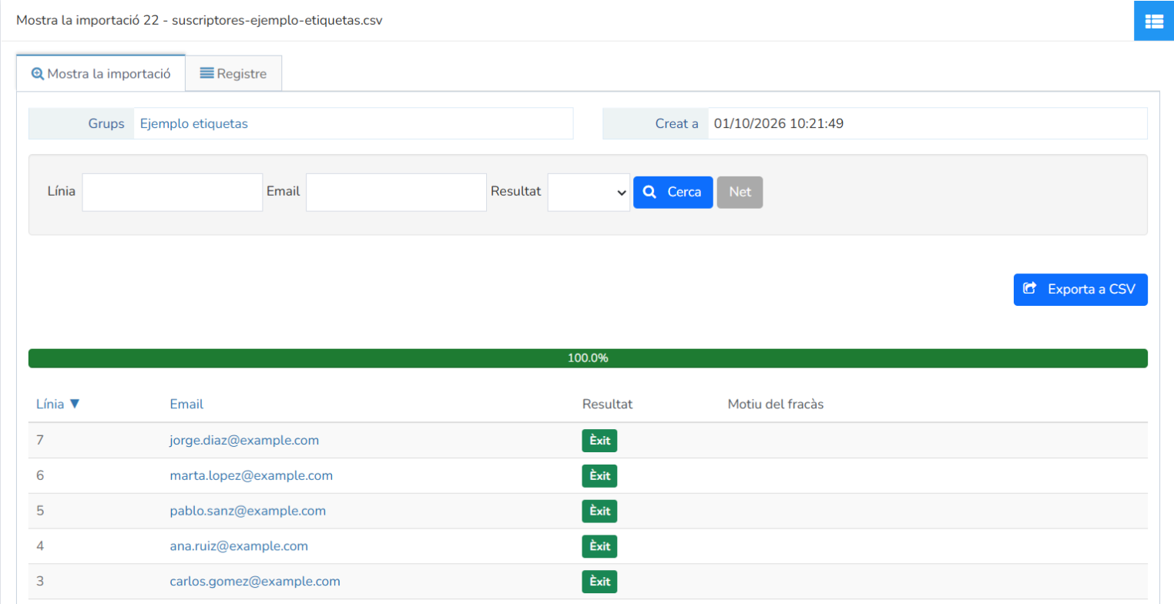Click the Motiu del fracàs column header
Screen dimensions: 1174x604
(x=776, y=404)
